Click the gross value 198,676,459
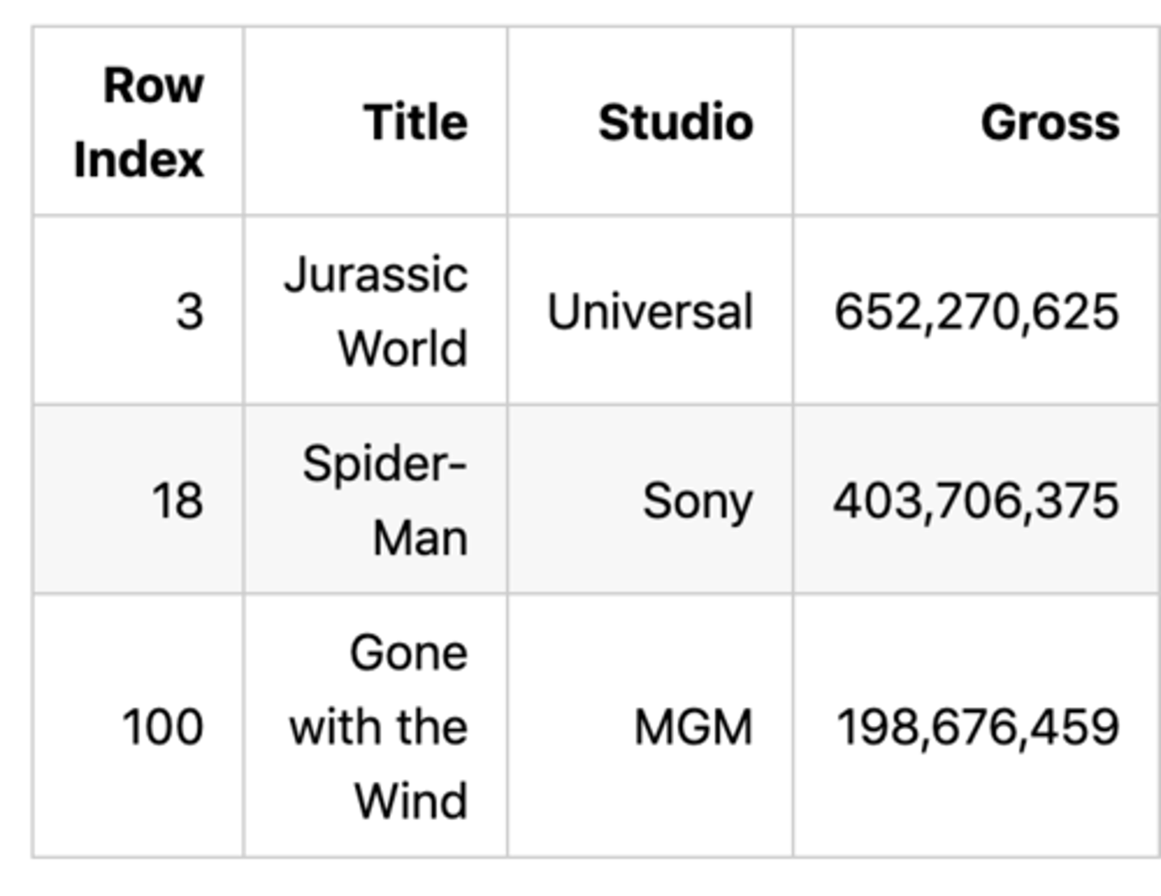 [978, 727]
